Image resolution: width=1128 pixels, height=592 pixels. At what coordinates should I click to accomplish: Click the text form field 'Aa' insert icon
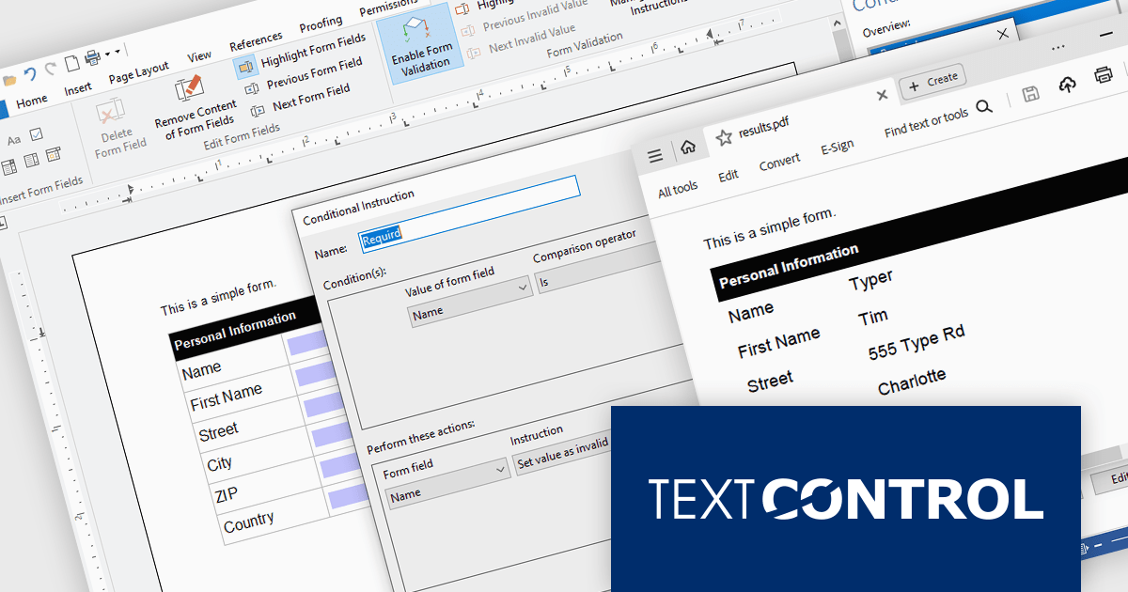pyautogui.click(x=14, y=140)
